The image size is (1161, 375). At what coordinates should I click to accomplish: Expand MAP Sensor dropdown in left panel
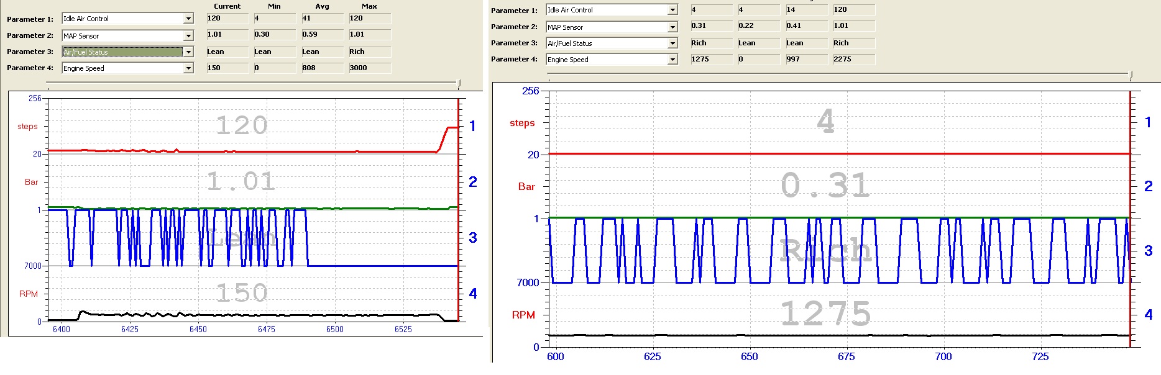point(188,35)
